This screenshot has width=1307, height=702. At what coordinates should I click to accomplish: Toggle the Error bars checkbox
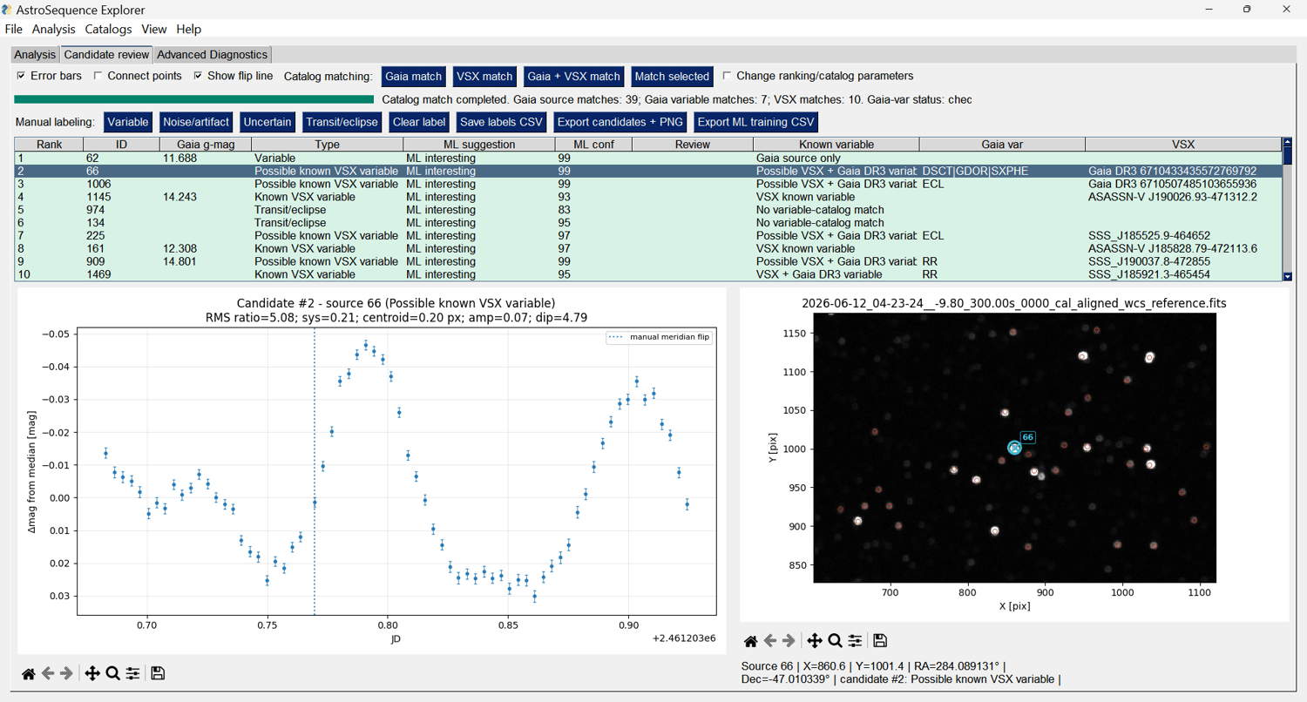tap(22, 76)
